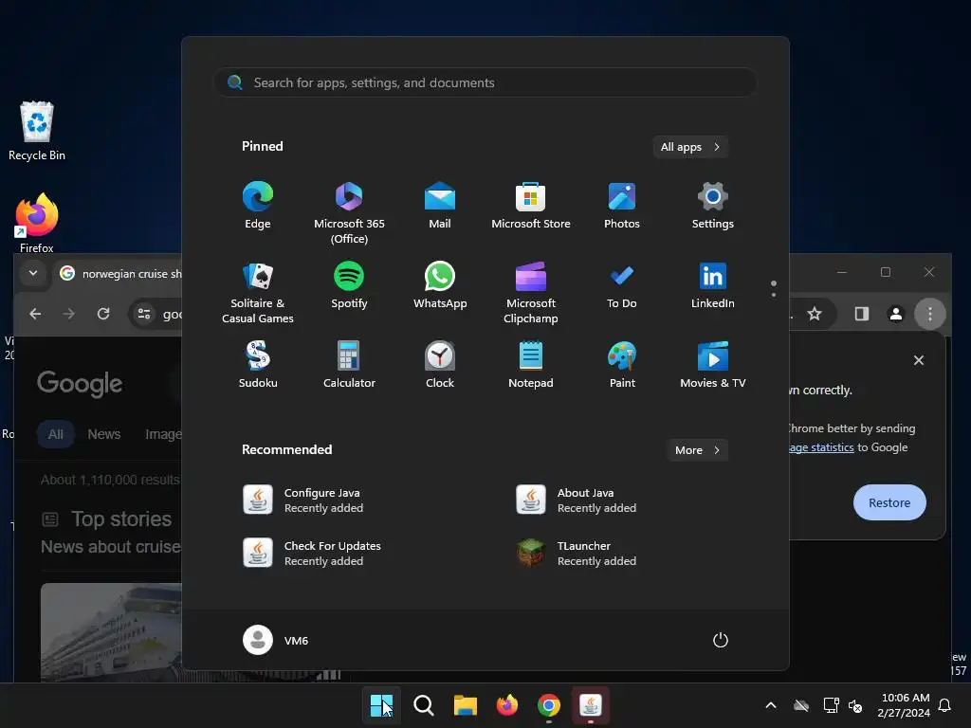This screenshot has width=971, height=728.
Task: Open File Explorer from taskbar
Action: 465,705
